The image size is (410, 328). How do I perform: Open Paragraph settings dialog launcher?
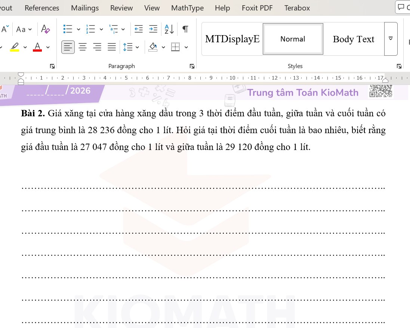192,66
